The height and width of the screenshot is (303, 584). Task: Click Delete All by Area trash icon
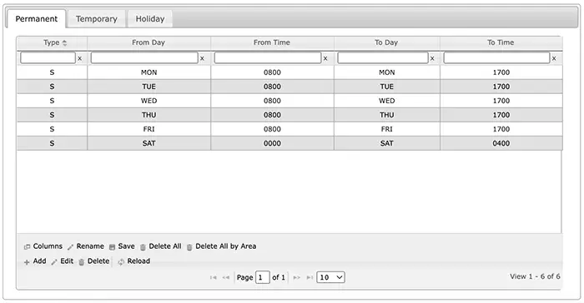tap(189, 247)
